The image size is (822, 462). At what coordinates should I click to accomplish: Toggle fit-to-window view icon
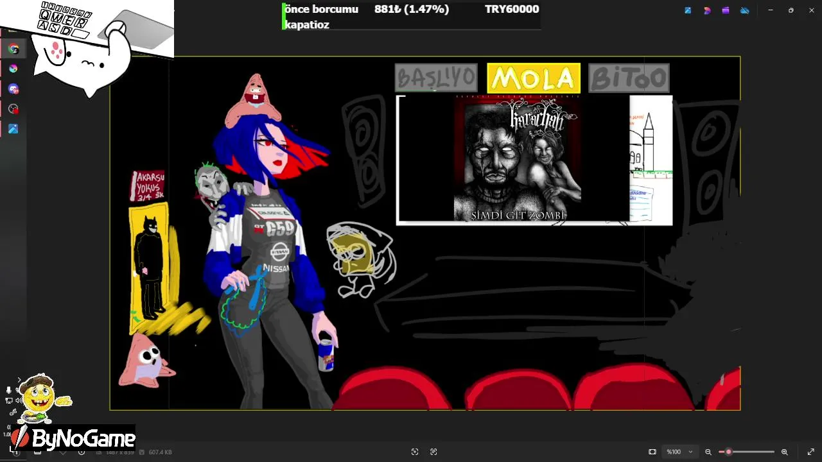652,452
